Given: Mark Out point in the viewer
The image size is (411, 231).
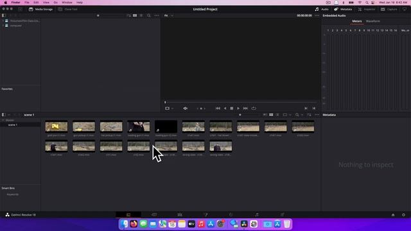Looking at the screenshot, I should coord(314,108).
